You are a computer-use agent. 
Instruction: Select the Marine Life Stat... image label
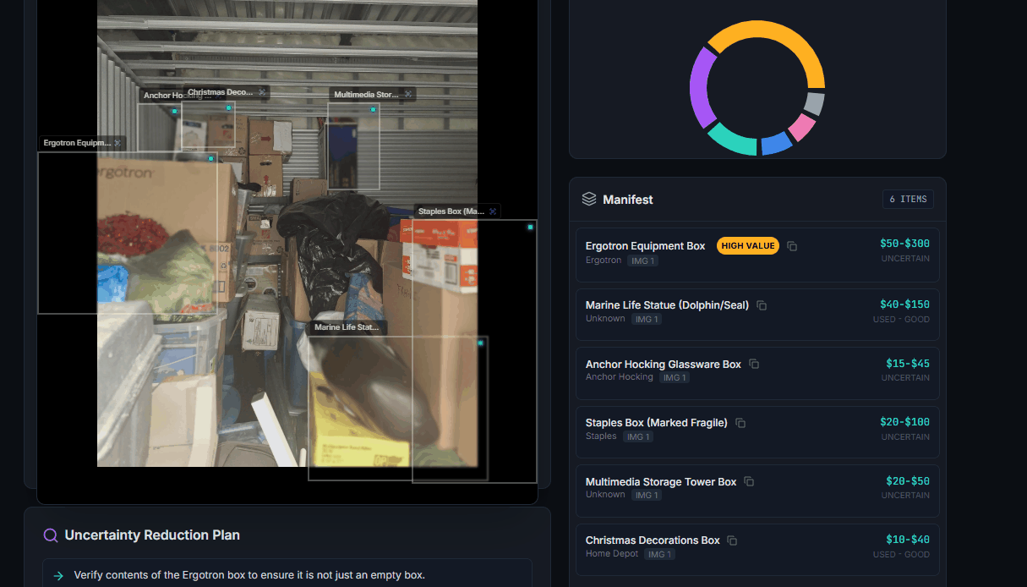tap(347, 326)
